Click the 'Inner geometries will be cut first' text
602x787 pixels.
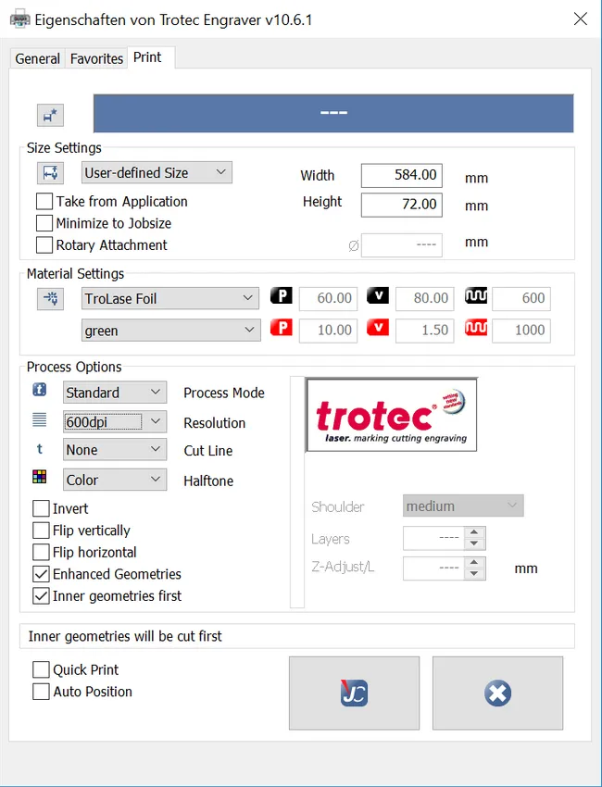[x=125, y=636]
